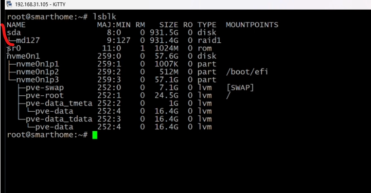
Task: Click the 'nvme0n1p3' partition name
Action: (37, 80)
